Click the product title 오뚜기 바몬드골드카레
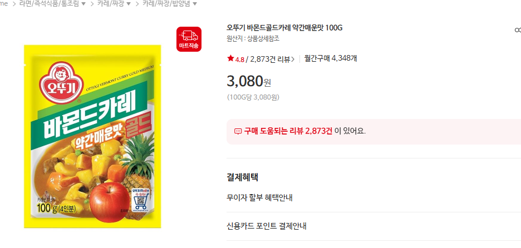 (284, 28)
